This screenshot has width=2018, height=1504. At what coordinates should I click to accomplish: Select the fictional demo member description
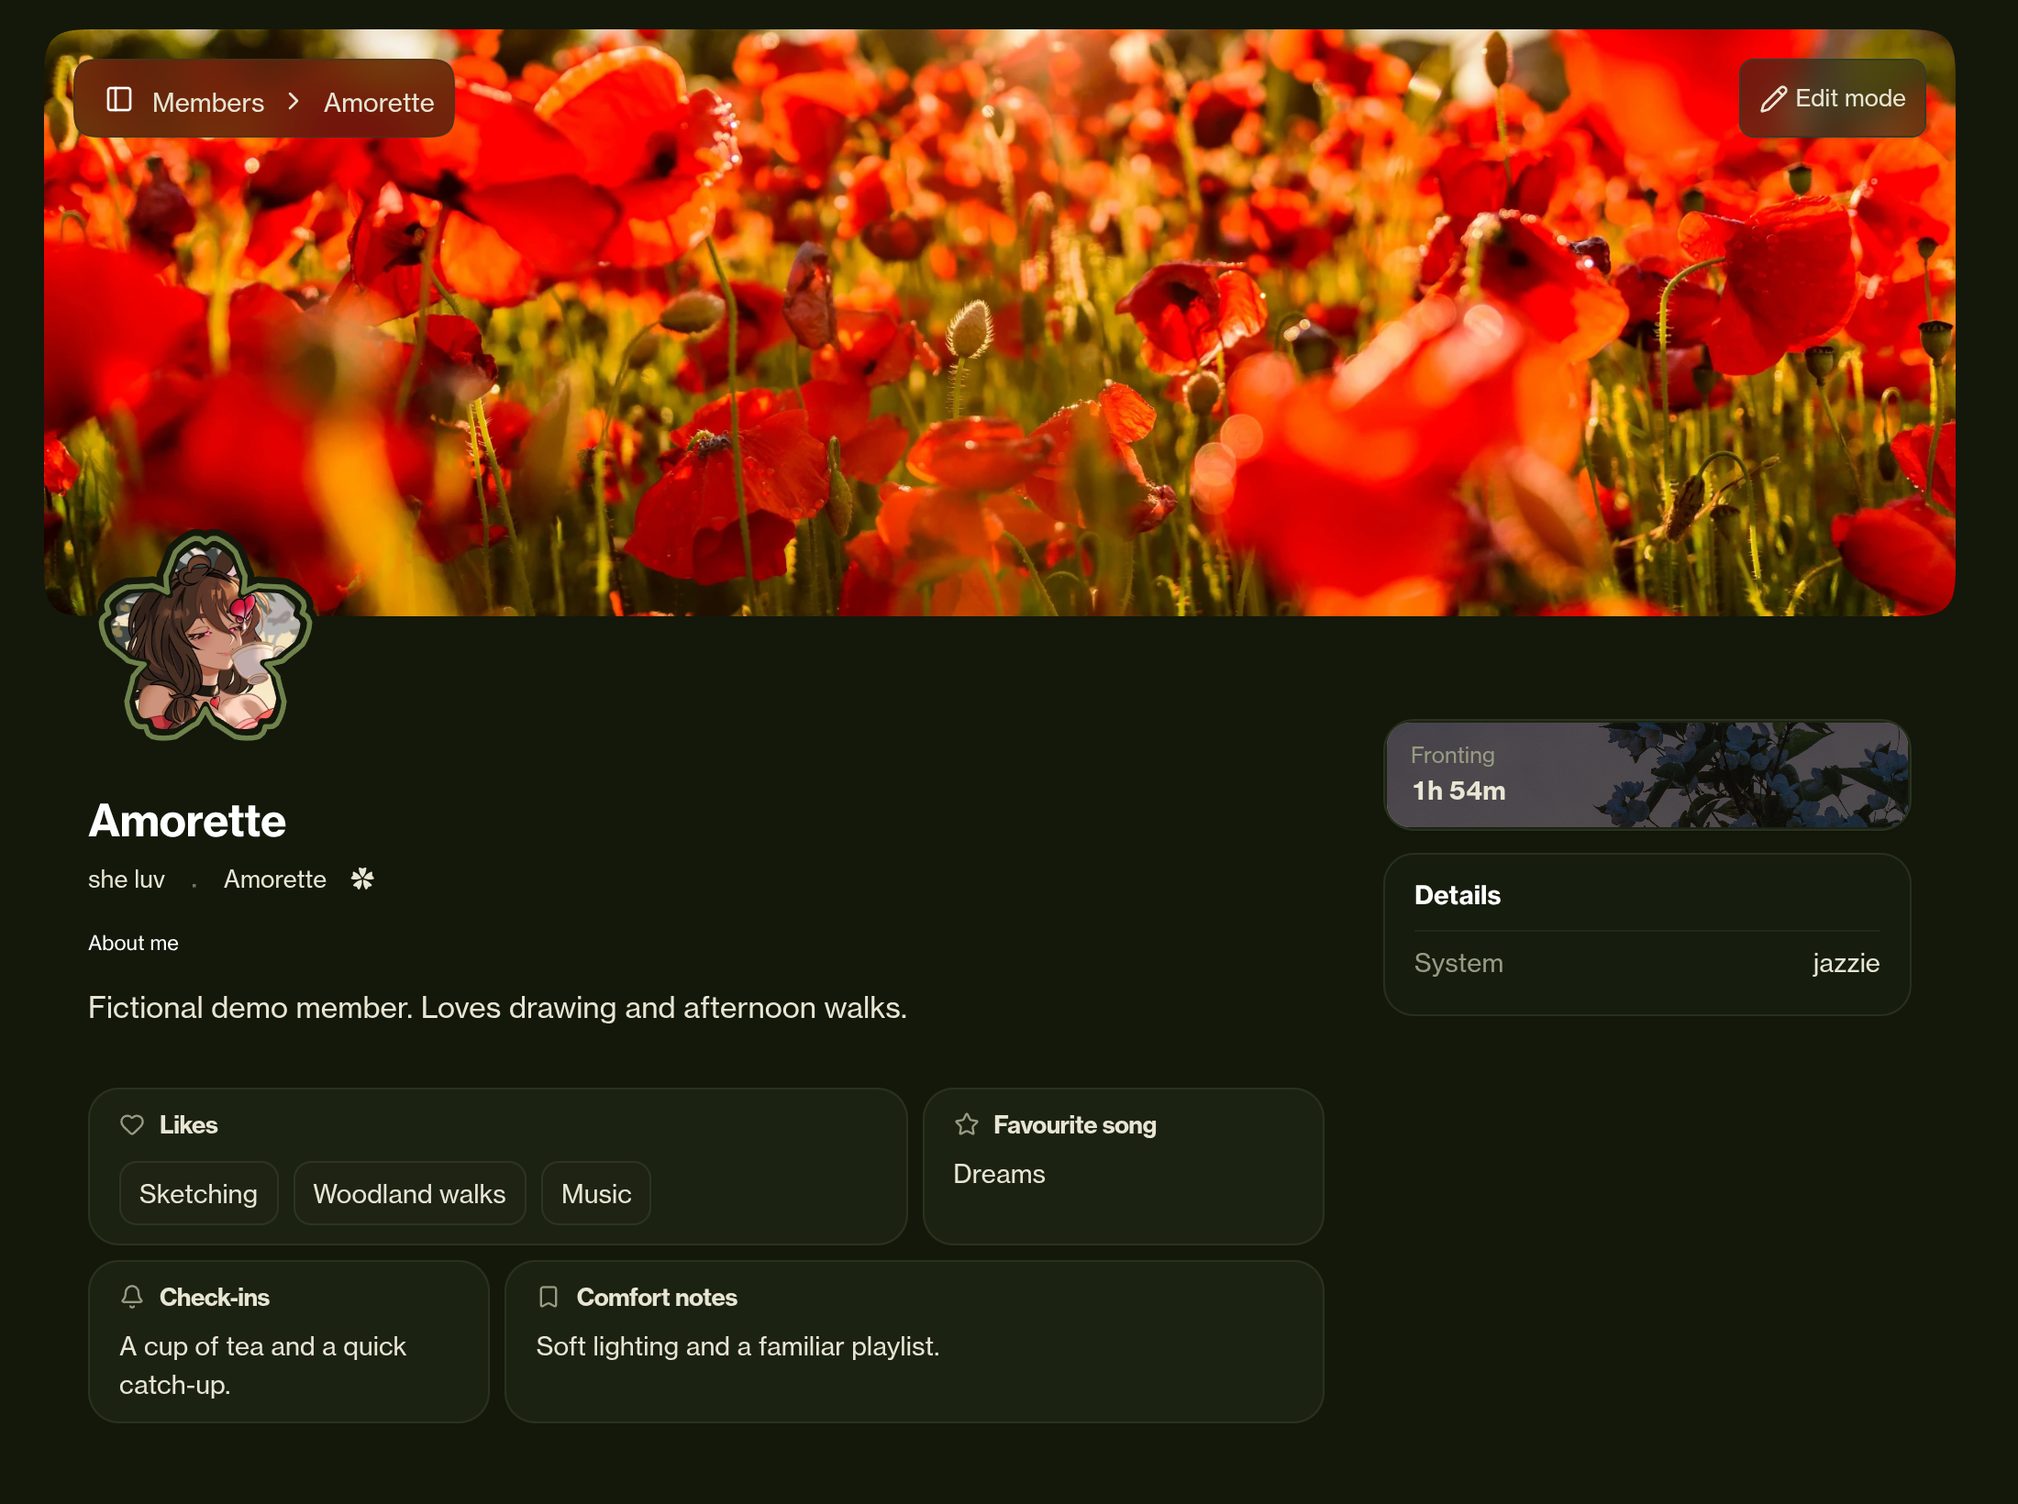pyautogui.click(x=497, y=1007)
